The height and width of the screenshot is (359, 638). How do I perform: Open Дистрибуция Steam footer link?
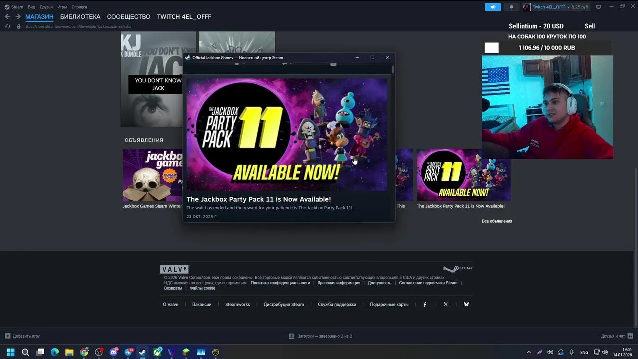point(284,304)
